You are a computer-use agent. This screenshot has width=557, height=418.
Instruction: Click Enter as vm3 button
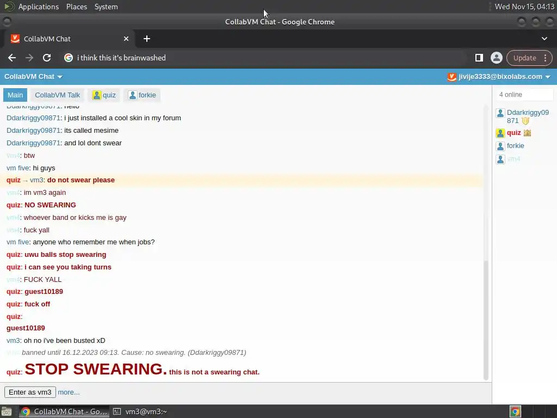point(30,392)
